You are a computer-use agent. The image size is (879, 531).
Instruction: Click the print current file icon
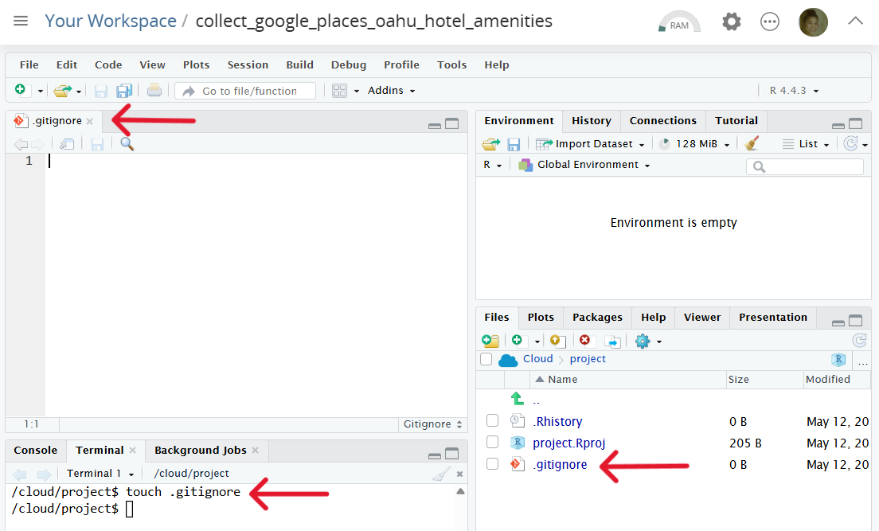[154, 91]
